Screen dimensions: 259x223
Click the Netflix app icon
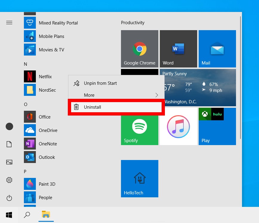point(30,77)
